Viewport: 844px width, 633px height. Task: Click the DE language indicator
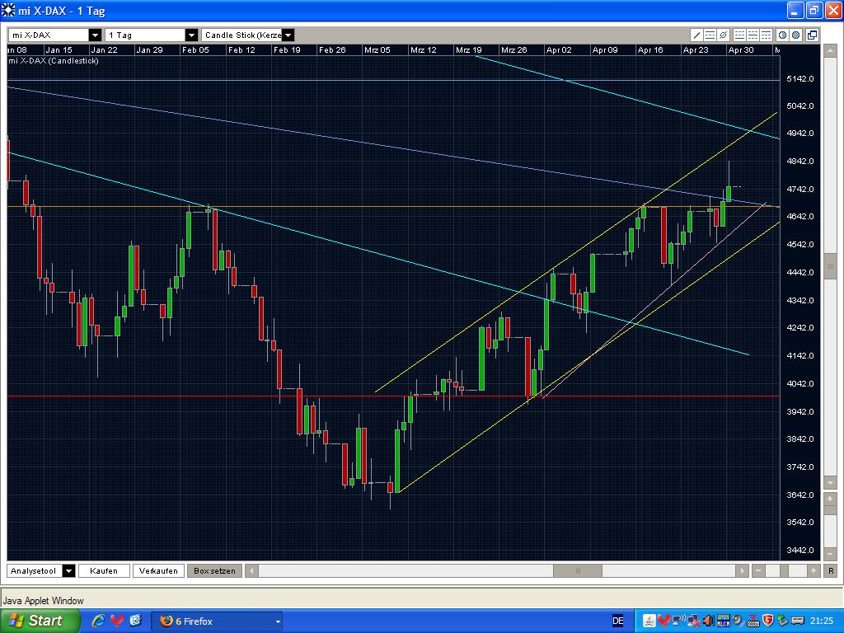pos(618,621)
